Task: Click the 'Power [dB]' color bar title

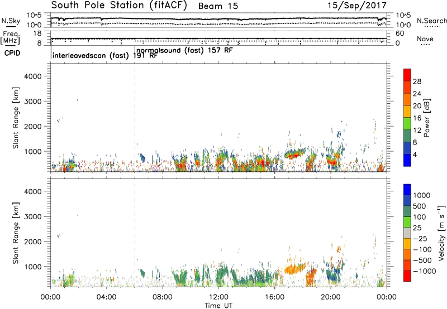Action: [427, 118]
